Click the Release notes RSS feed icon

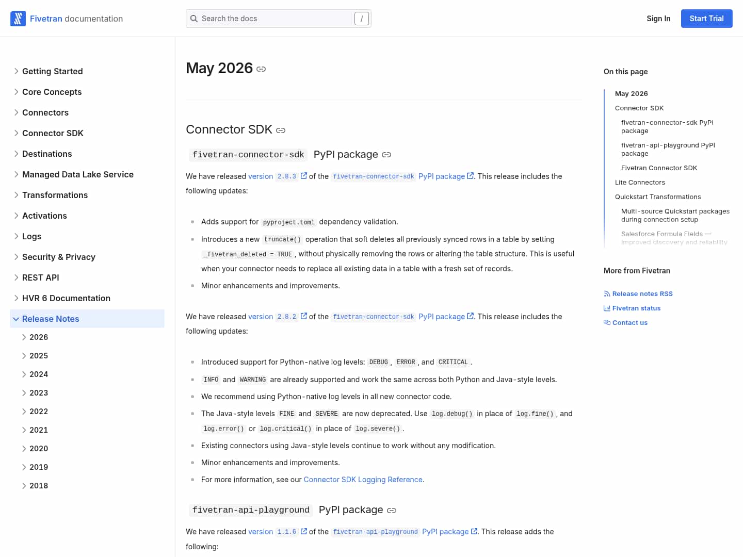tap(607, 294)
